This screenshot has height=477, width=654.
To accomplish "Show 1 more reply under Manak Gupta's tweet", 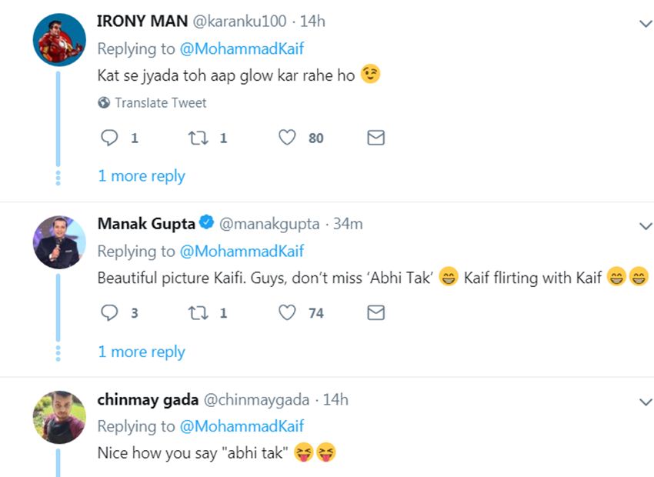I will pos(142,352).
